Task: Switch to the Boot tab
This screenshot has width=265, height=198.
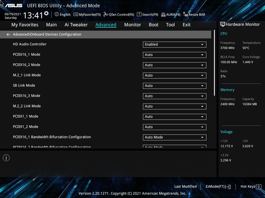Action: 153,24
